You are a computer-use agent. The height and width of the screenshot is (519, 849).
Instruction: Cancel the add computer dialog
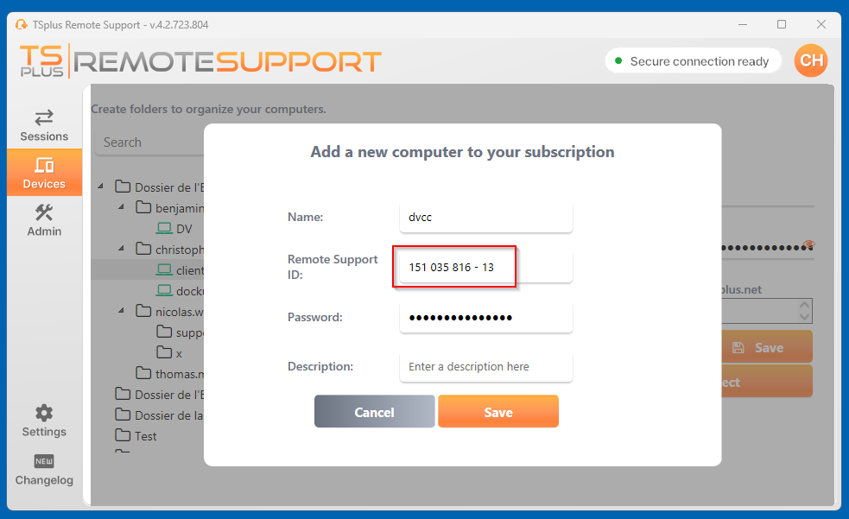pyautogui.click(x=374, y=411)
